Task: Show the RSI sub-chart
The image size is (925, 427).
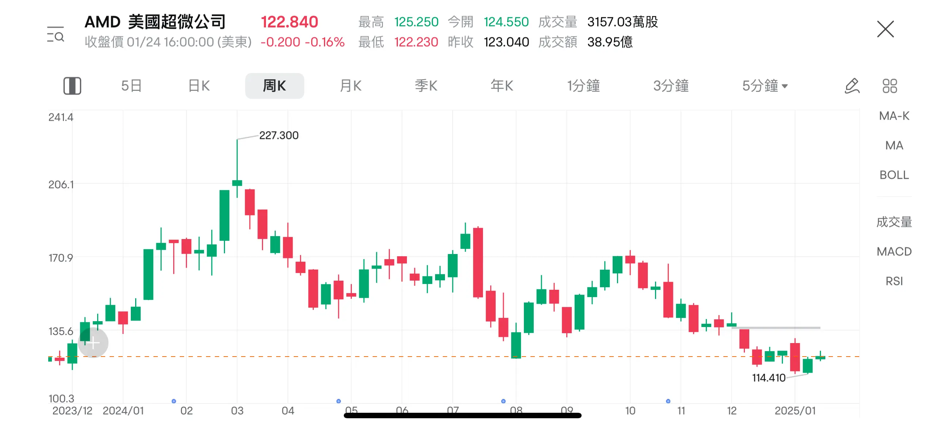Action: [894, 281]
